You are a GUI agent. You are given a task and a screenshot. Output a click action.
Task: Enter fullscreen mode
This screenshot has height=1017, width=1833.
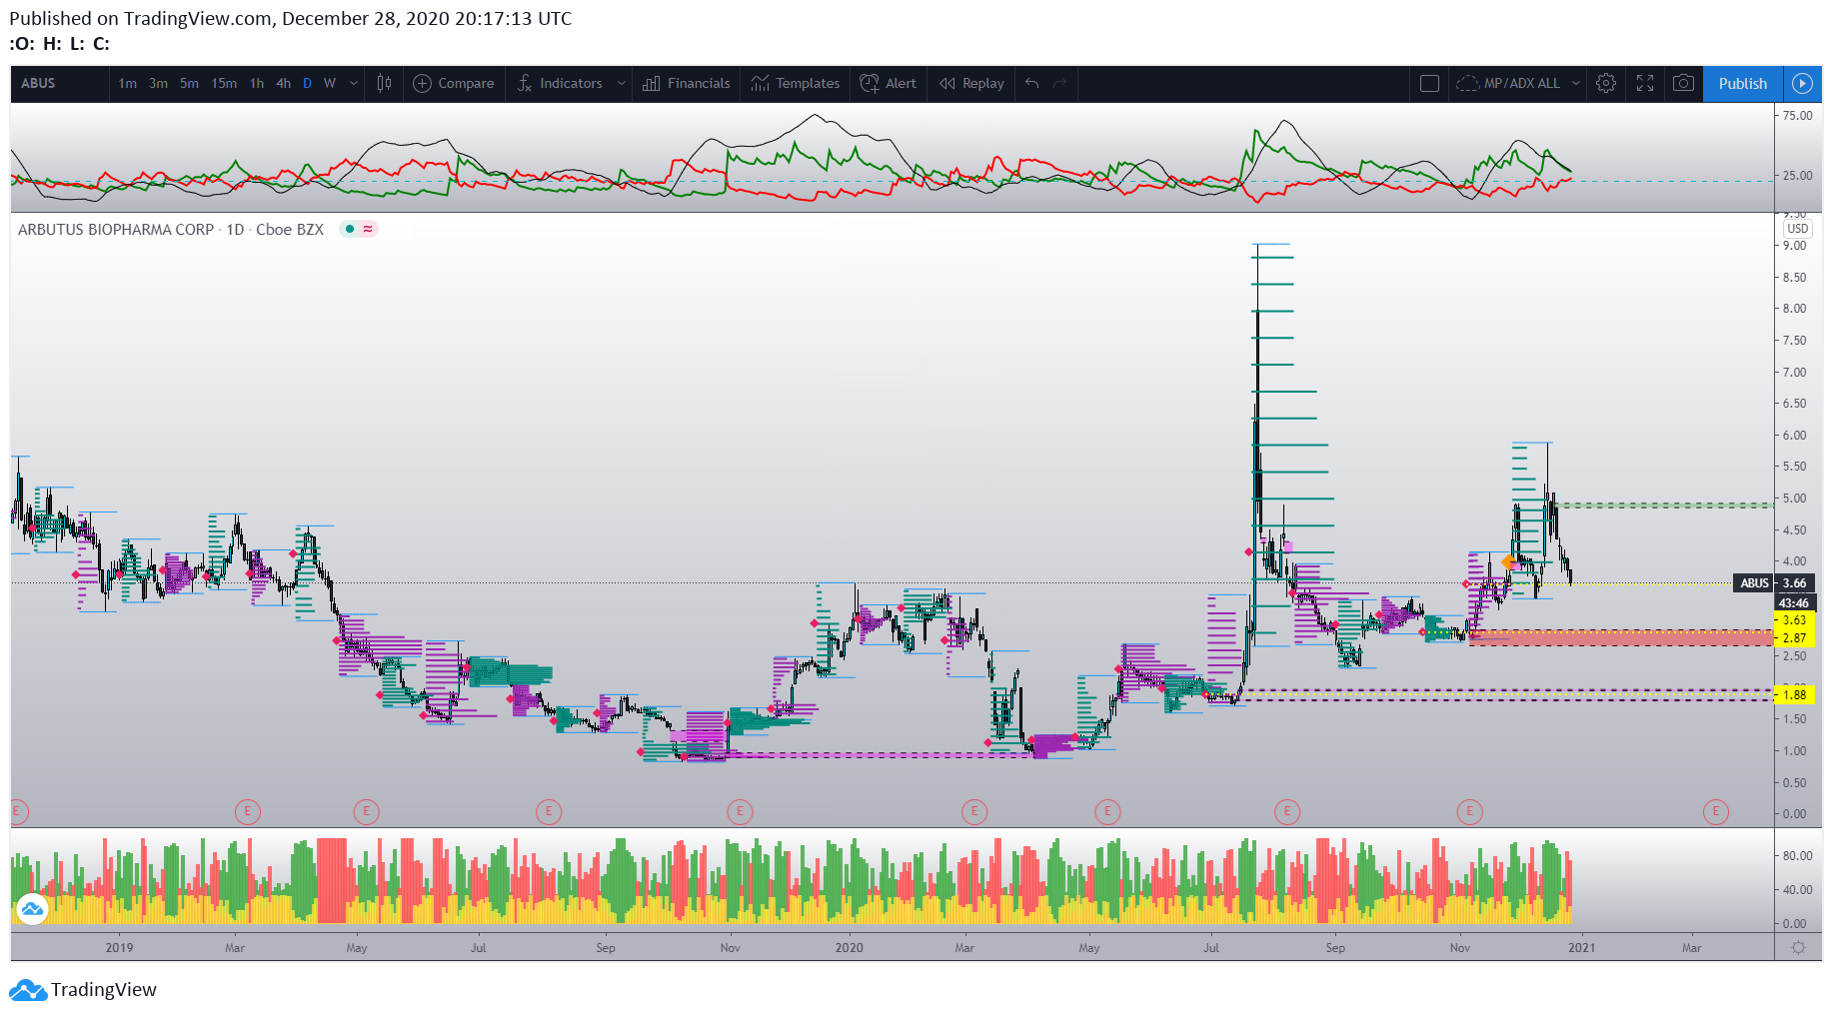click(1645, 84)
